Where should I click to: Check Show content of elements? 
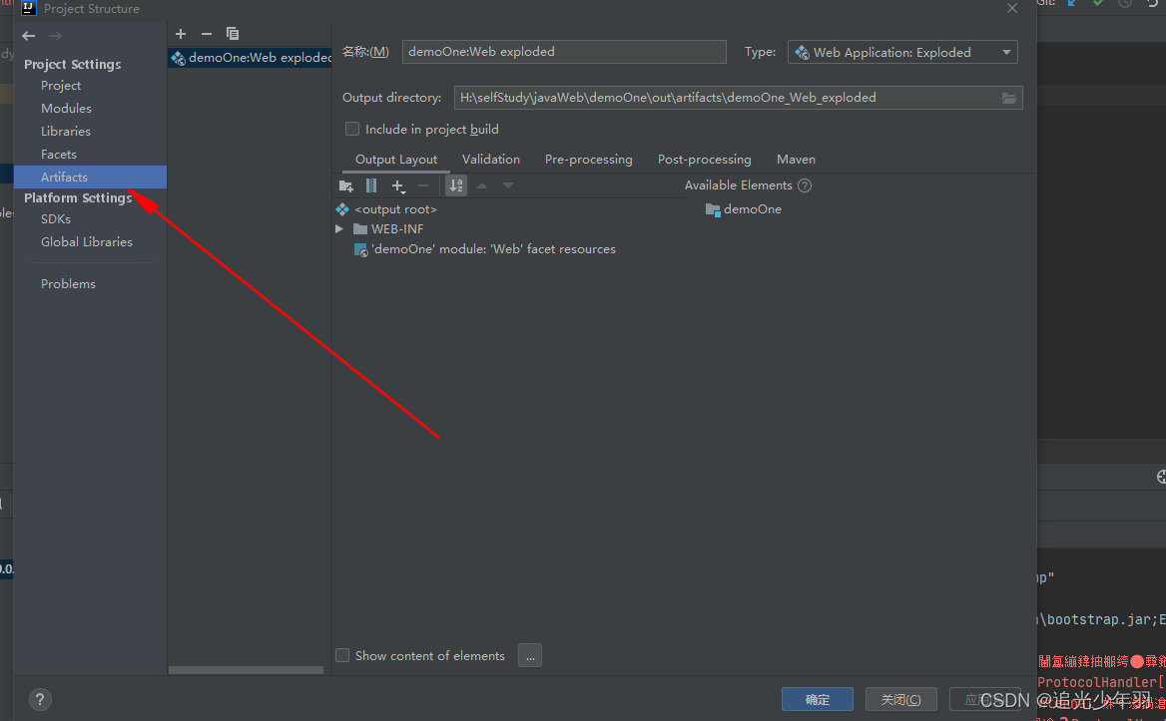click(342, 655)
